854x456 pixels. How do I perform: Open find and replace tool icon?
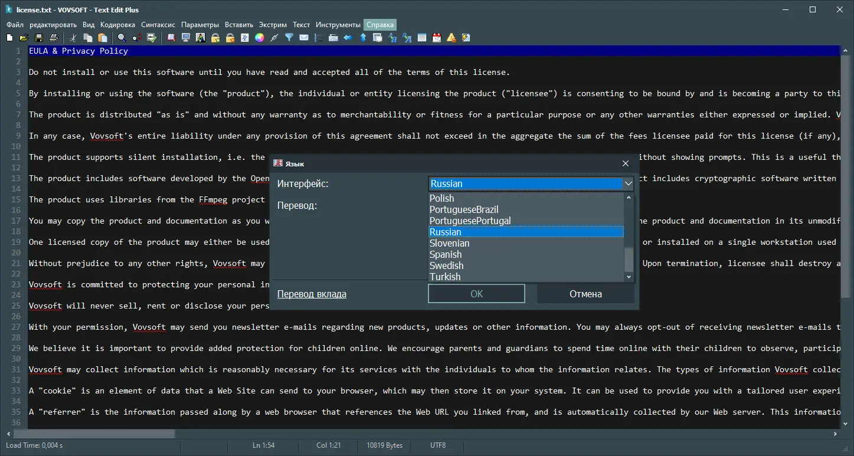click(x=136, y=38)
